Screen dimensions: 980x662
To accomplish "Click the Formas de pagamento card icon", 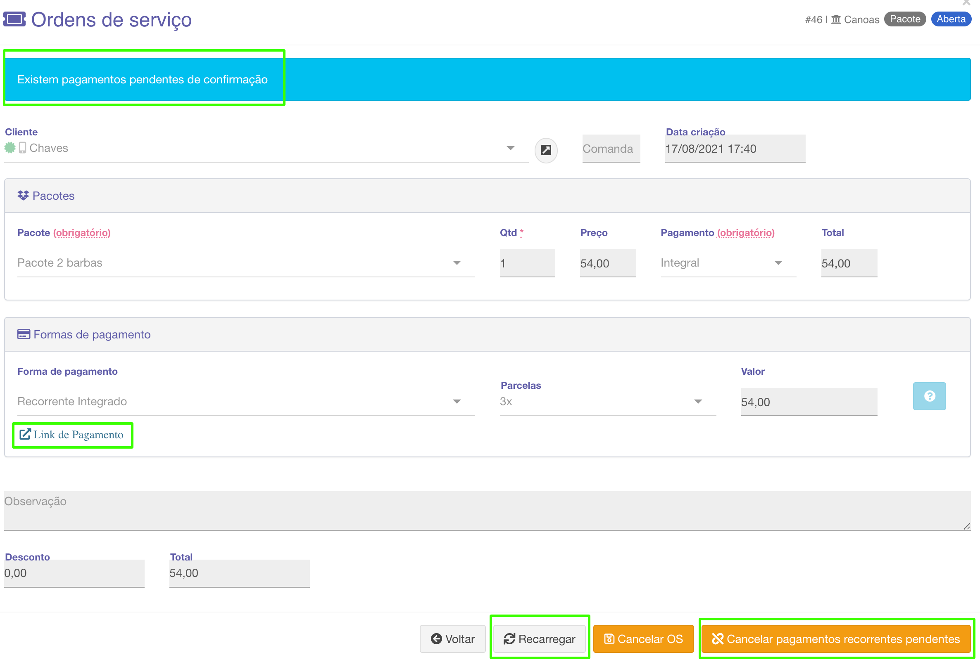I will [x=24, y=334].
